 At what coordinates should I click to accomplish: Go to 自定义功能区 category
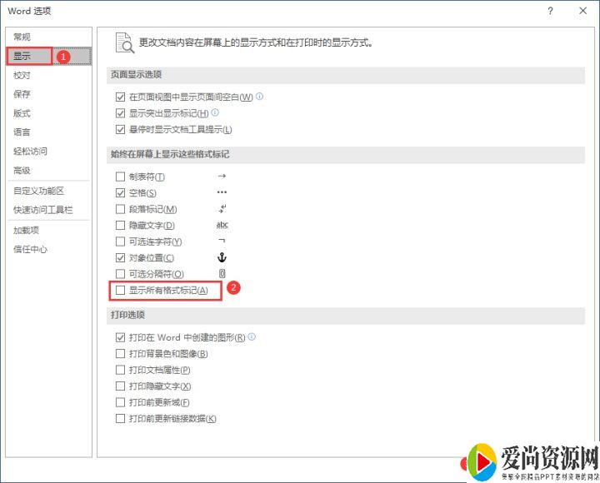[x=38, y=191]
